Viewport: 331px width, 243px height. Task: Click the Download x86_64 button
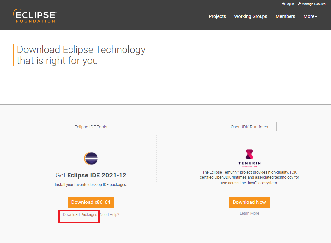pos(91,202)
